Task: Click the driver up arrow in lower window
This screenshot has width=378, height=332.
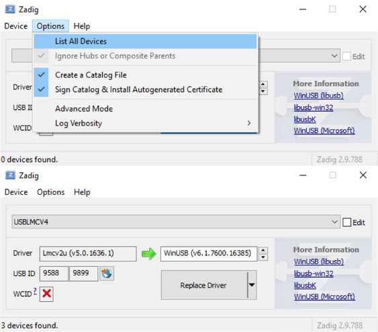Action: tap(263, 250)
